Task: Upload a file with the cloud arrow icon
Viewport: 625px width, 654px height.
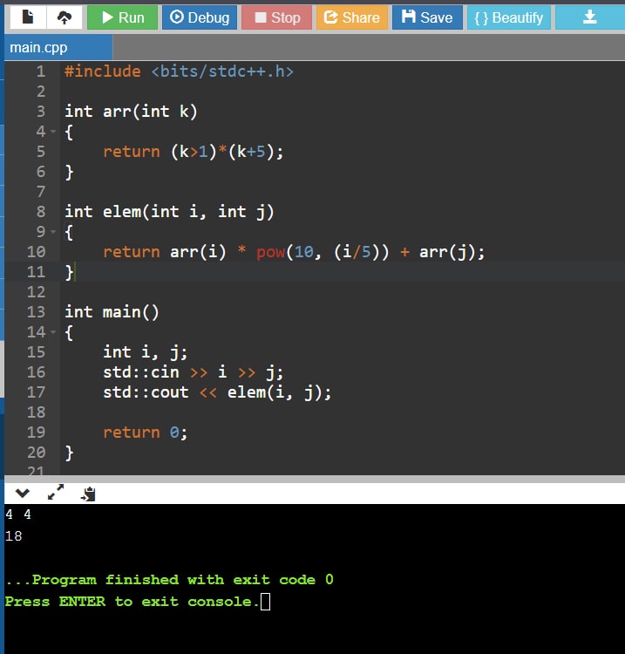Action: [x=65, y=17]
